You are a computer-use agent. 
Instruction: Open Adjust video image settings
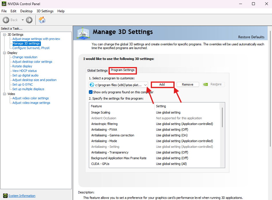(31, 103)
